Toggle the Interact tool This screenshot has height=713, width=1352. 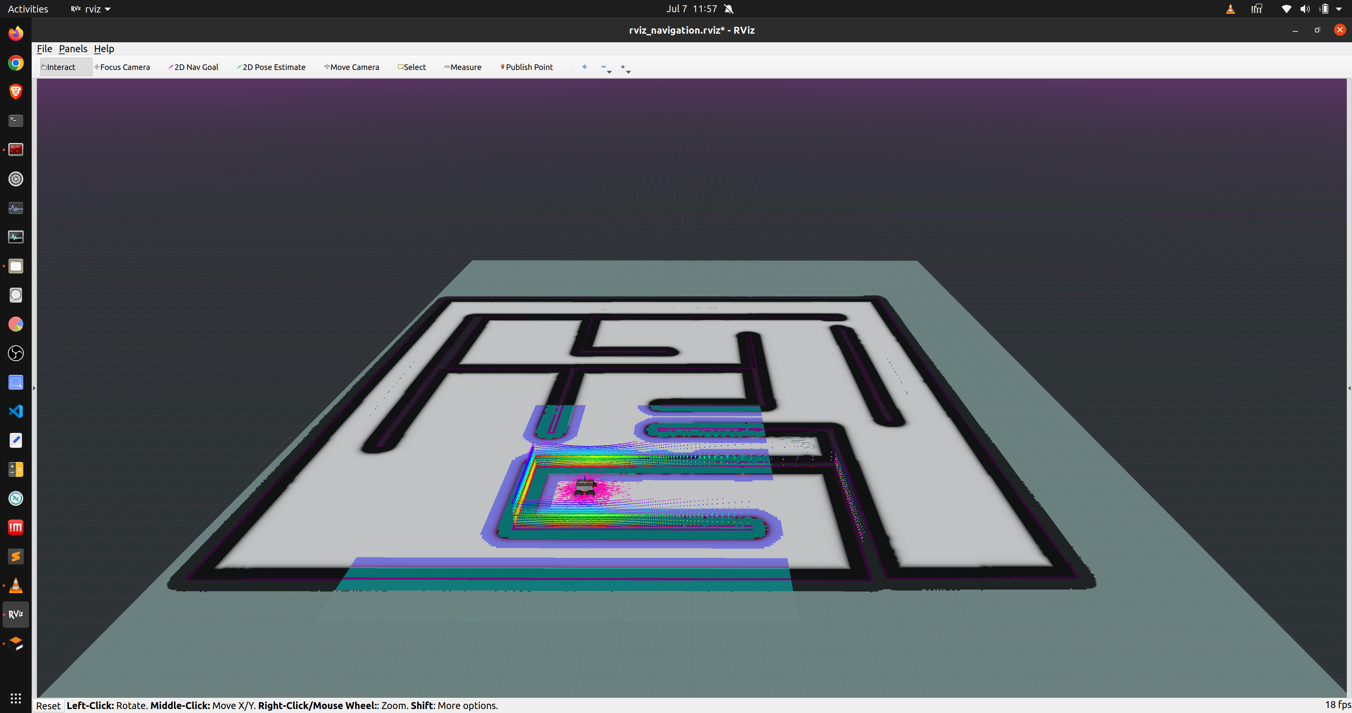tap(59, 67)
